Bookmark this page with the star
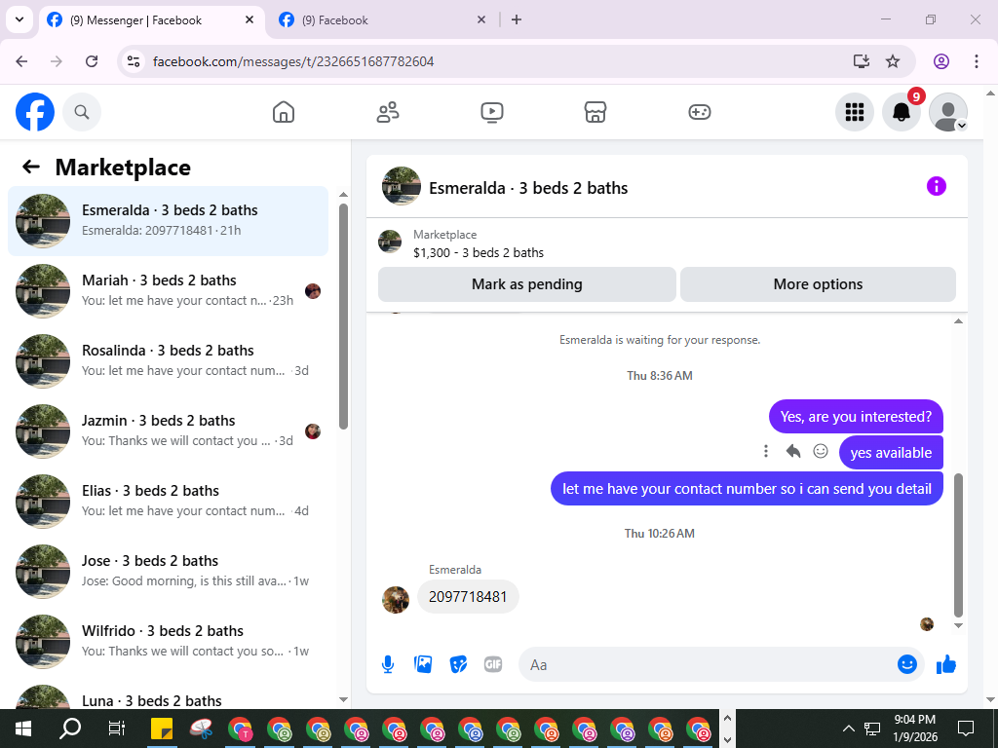The height and width of the screenshot is (748, 998). coord(893,61)
